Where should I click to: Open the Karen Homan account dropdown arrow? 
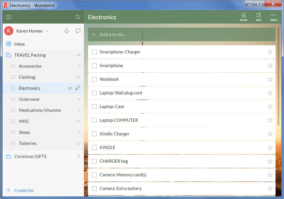click(x=47, y=31)
